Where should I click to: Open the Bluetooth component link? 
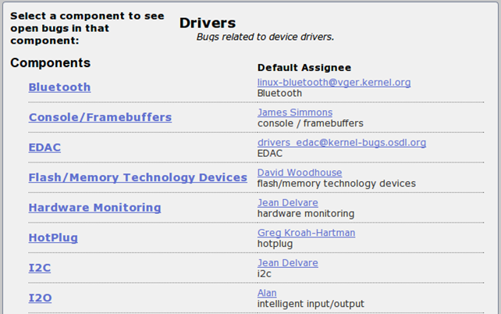59,87
